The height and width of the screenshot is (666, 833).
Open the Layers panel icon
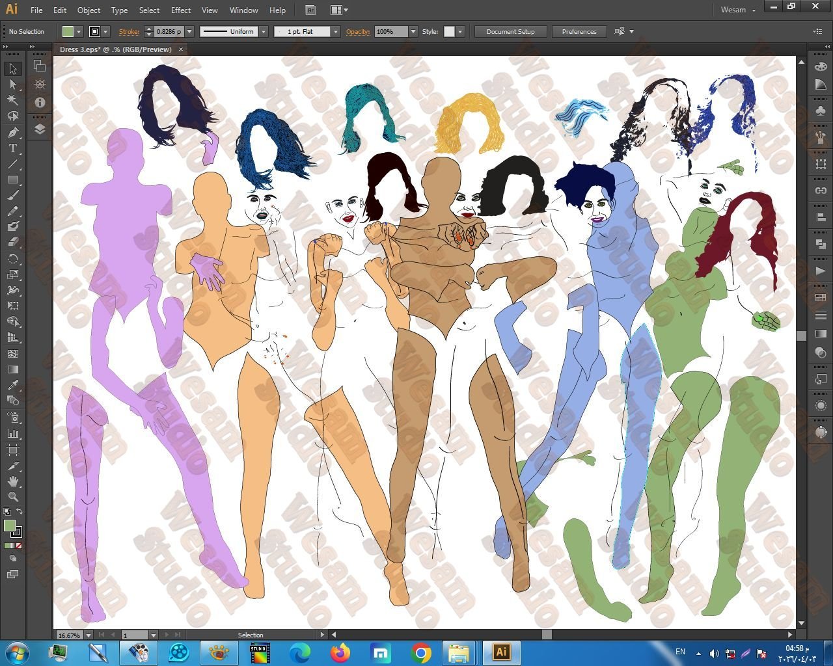[x=40, y=129]
